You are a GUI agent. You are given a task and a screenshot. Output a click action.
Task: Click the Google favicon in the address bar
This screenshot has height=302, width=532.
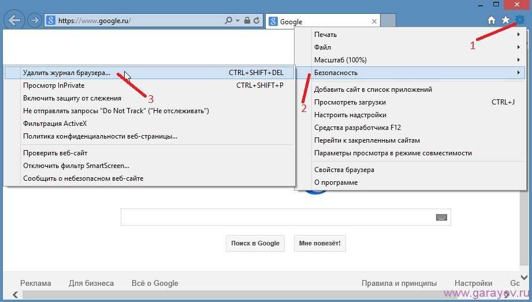coord(51,20)
